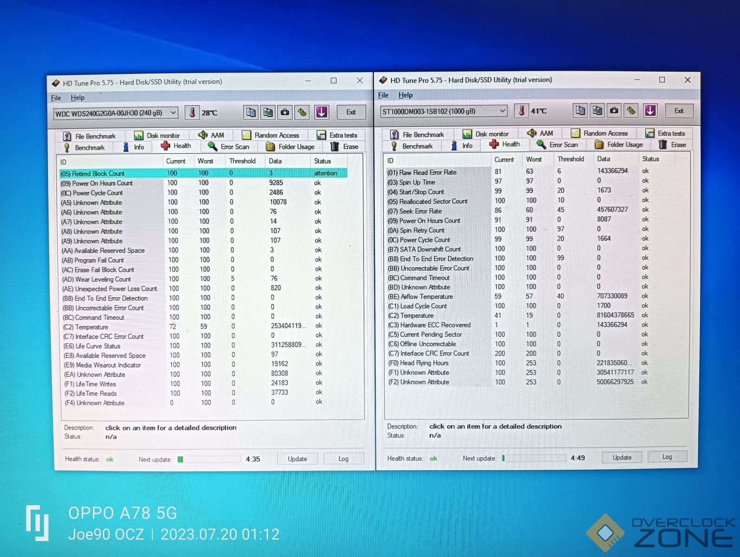Click the options wrench icon in left window
Viewport: 740px width, 557px height.
pyautogui.click(x=302, y=112)
